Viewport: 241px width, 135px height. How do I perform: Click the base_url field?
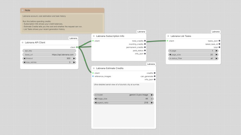pyautogui.click(x=49, y=55)
